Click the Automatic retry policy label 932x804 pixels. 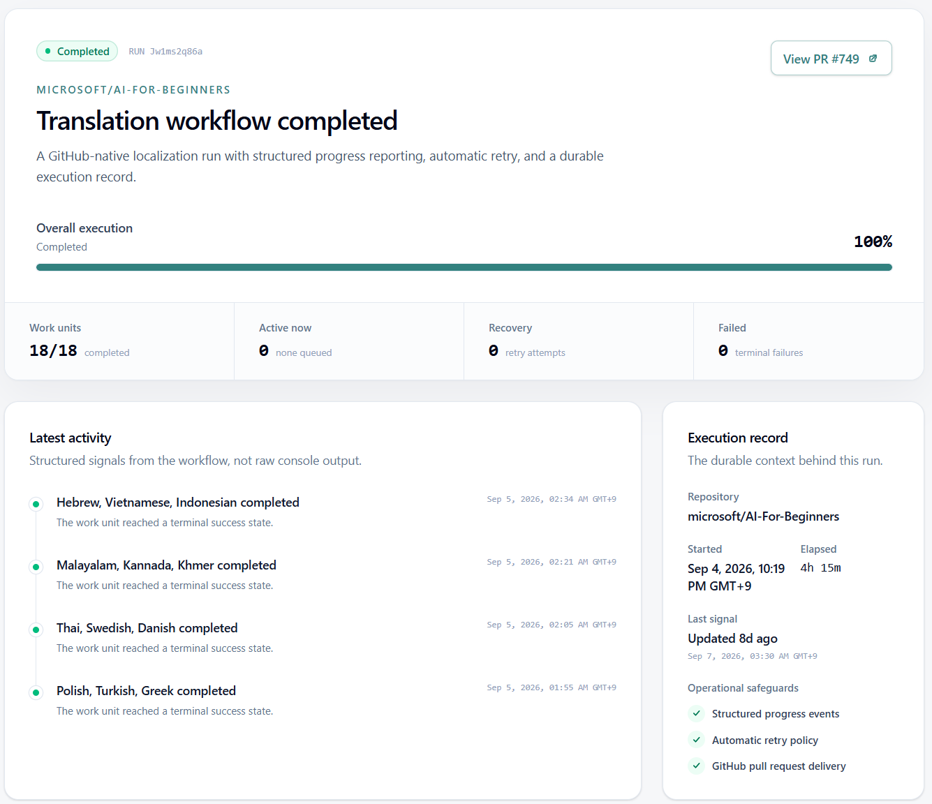coord(765,740)
